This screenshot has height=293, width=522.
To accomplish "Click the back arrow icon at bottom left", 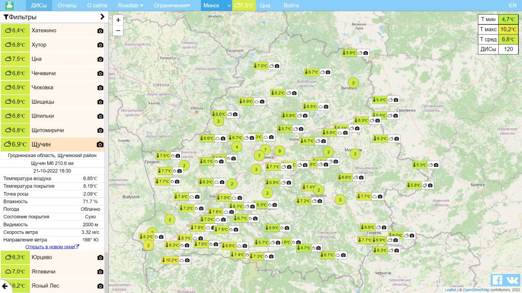I will (5, 286).
